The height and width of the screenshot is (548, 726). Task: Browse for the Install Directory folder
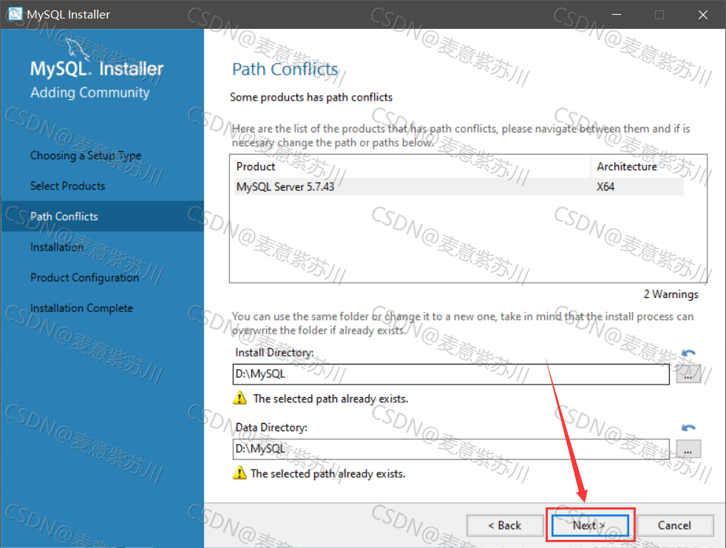coord(688,373)
